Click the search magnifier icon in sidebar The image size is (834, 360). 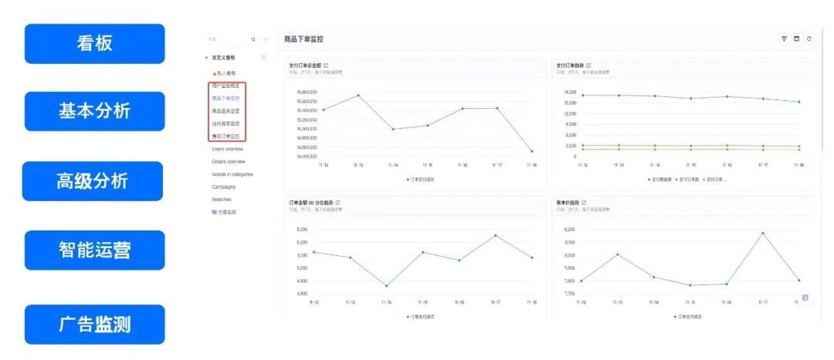253,39
